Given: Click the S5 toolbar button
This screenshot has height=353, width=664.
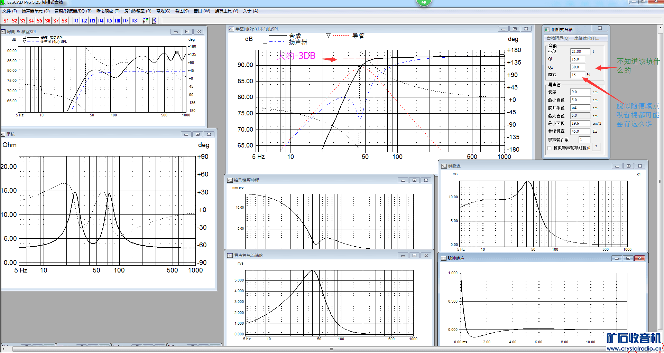Looking at the screenshot, I should coord(39,21).
